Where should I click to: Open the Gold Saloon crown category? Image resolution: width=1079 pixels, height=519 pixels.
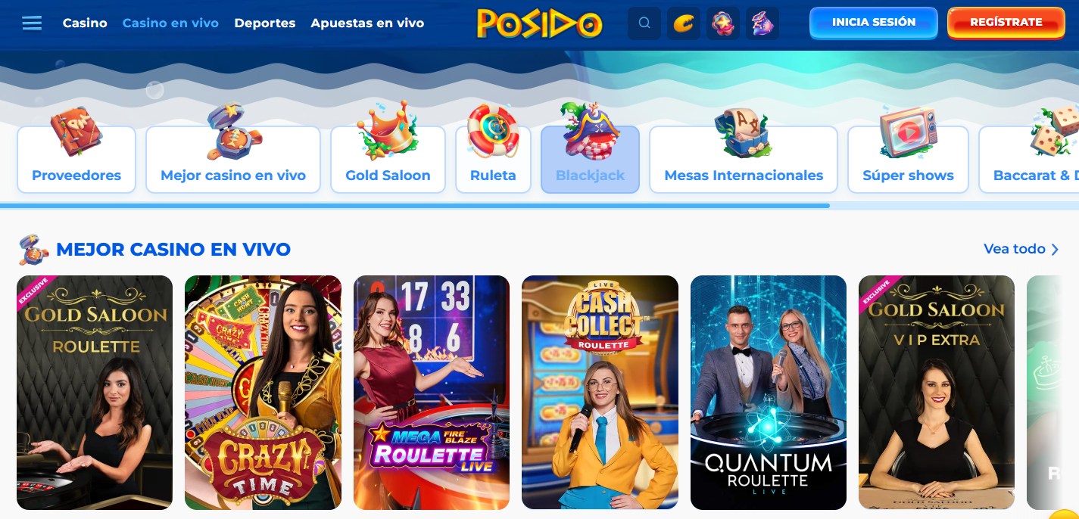388,159
